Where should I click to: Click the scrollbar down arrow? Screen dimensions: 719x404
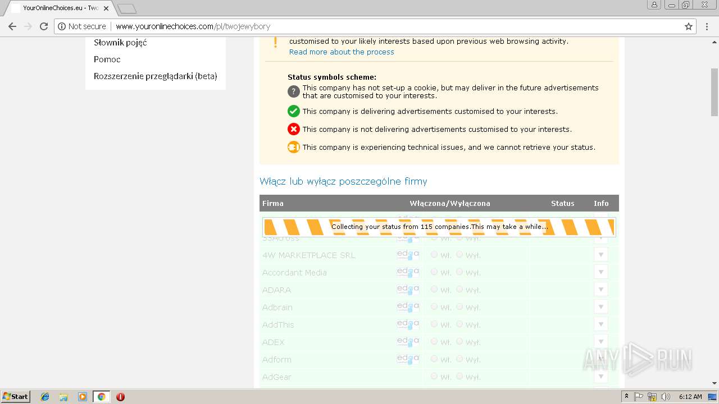click(715, 383)
